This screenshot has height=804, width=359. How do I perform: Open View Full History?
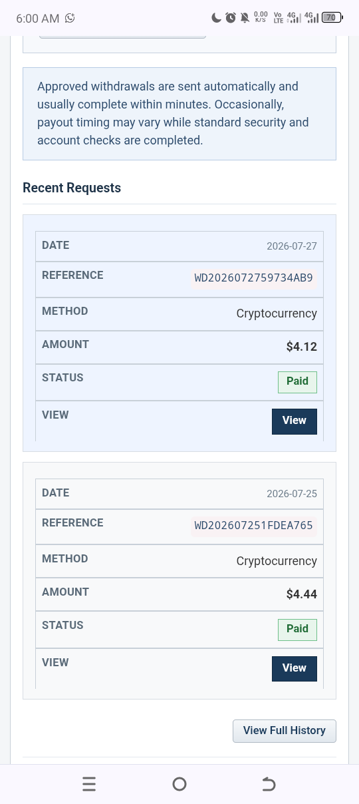pos(285,731)
